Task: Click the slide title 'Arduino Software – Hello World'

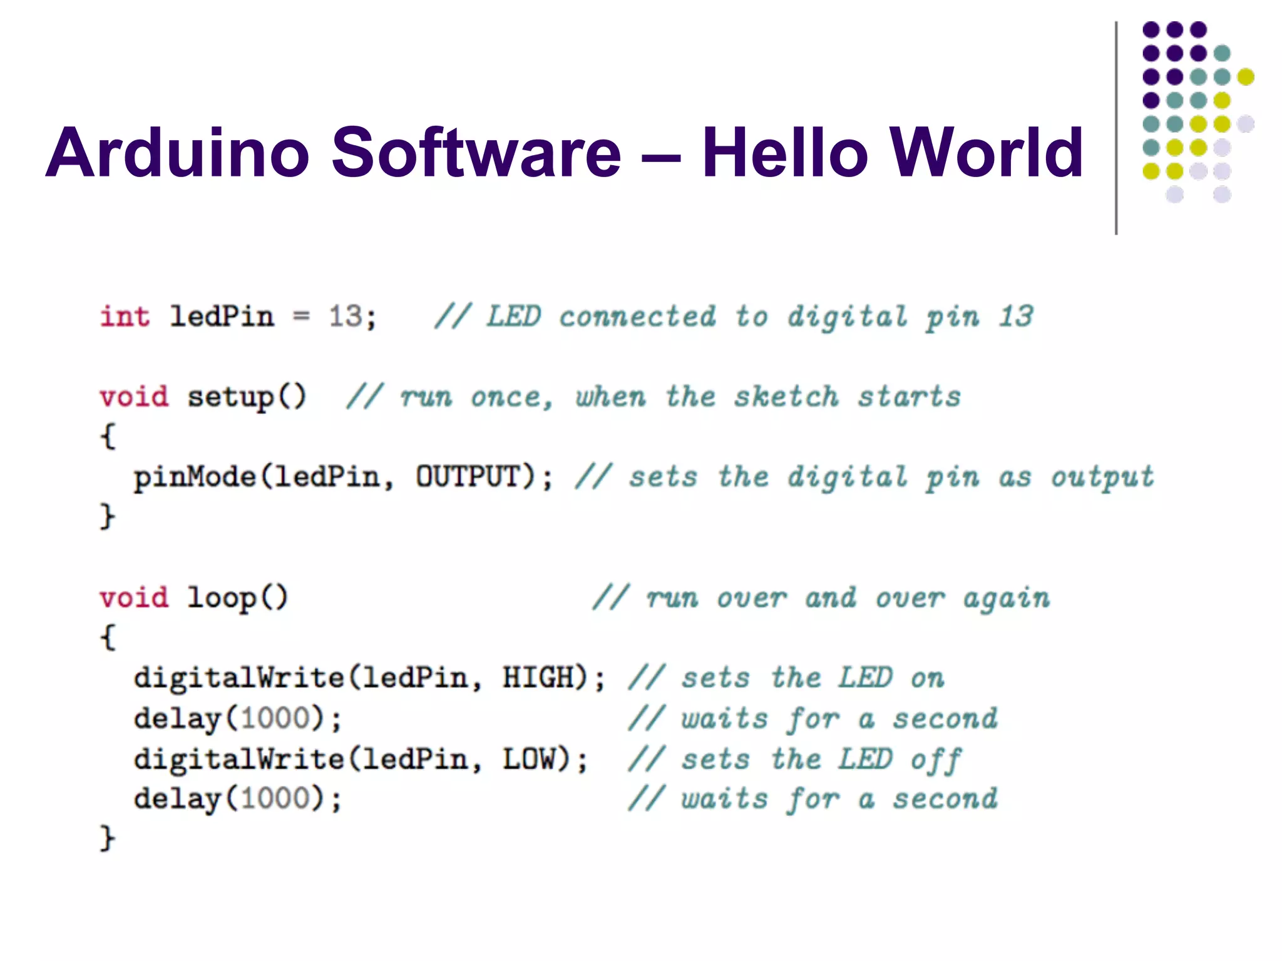Action: point(565,152)
